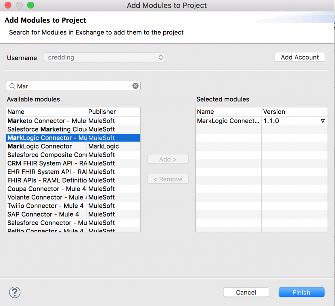Image resolution: width=335 pixels, height=306 pixels.
Task: Select the Coupa Connector - Mule 4 row
Action: pyautogui.click(x=46, y=189)
